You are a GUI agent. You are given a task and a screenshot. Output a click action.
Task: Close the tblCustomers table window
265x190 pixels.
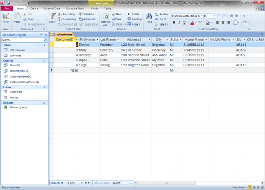(x=262, y=34)
